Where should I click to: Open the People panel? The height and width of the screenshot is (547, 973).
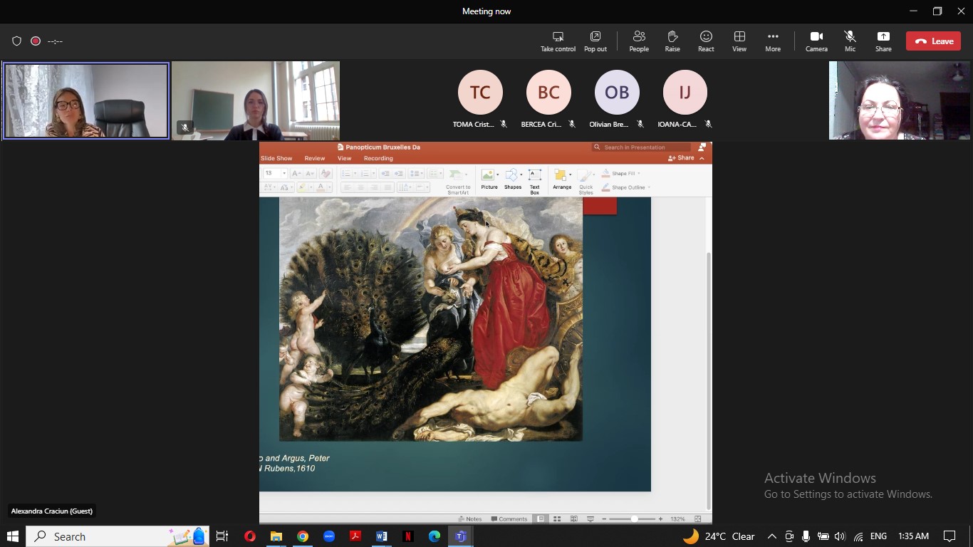[639, 41]
